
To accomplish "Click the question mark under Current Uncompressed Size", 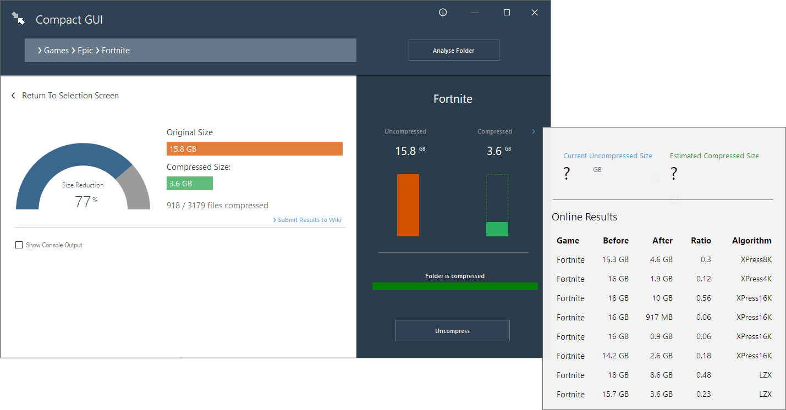I will click(567, 173).
